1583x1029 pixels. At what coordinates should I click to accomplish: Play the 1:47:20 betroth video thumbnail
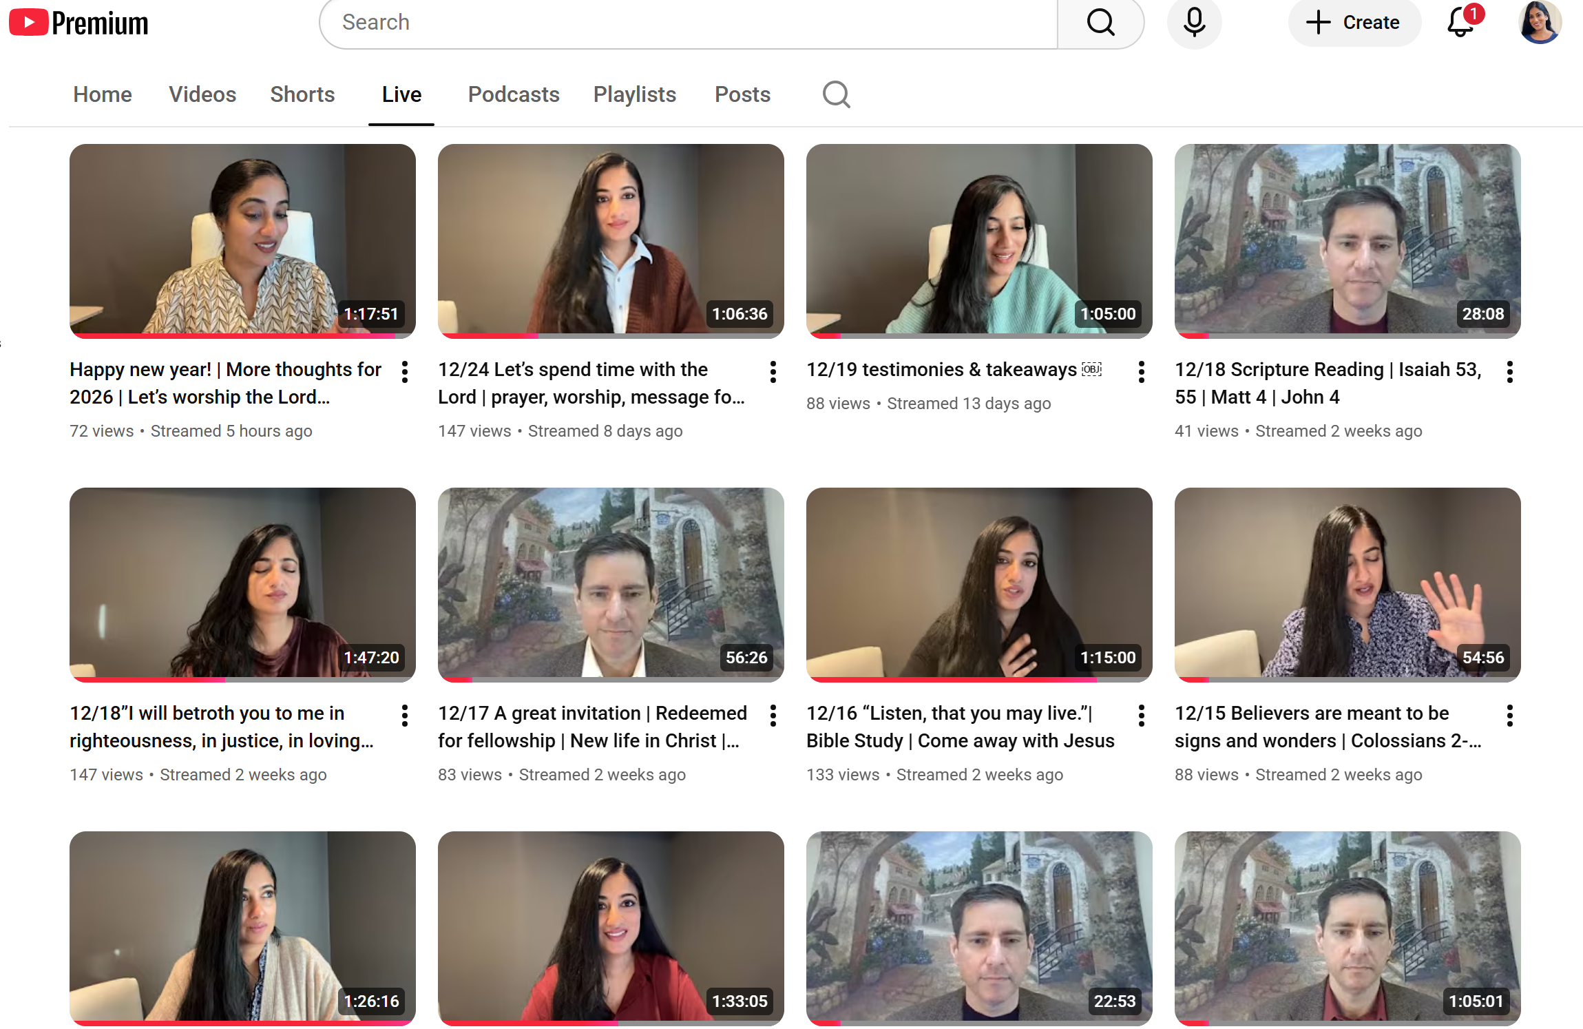(242, 584)
